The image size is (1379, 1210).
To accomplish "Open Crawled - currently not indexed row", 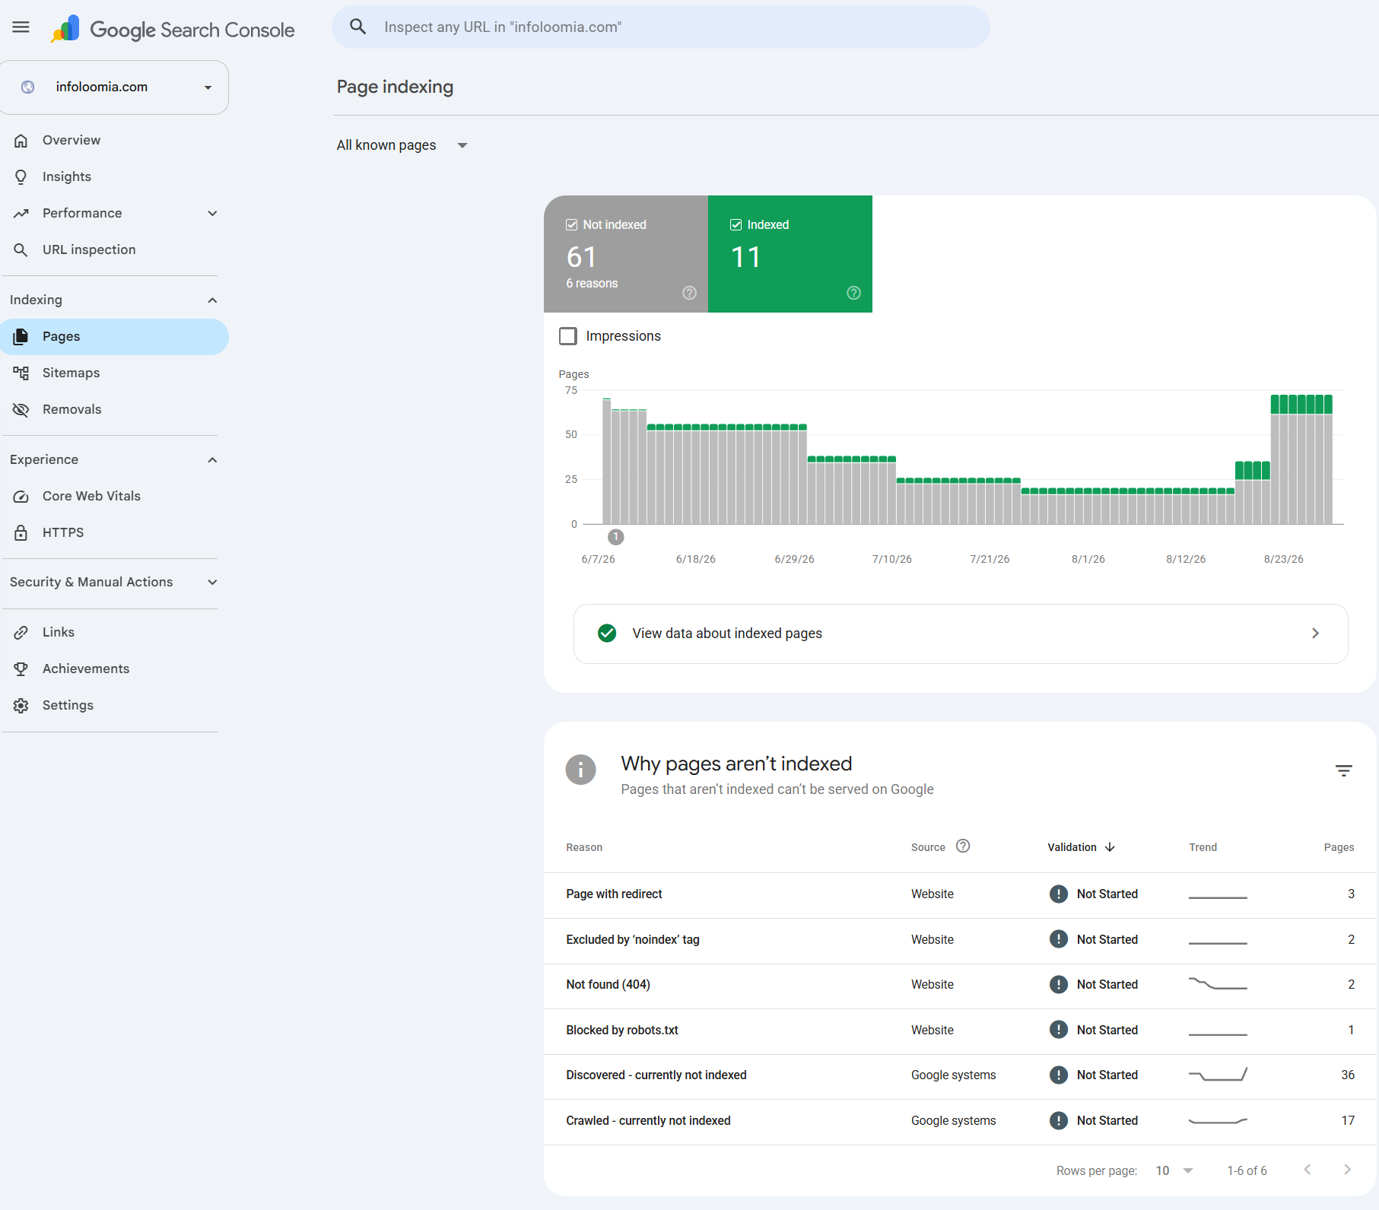I will click(961, 1121).
